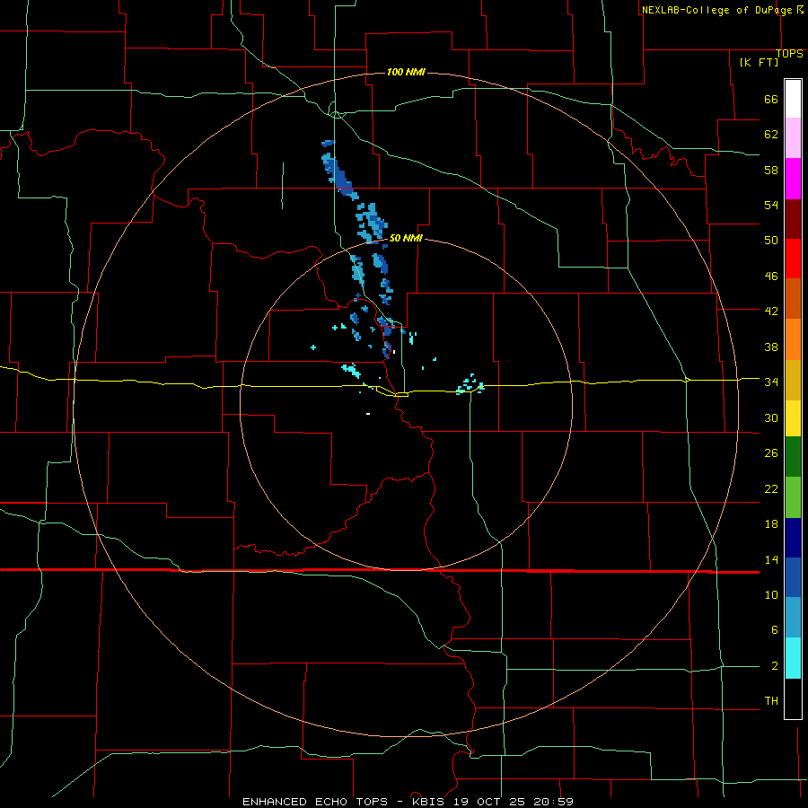Select the dark red swatch near 54
Screen dimensions: 808x808
pos(793,219)
